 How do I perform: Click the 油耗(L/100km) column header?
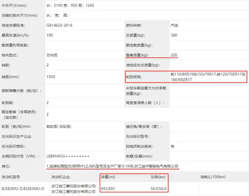tap(213, 177)
